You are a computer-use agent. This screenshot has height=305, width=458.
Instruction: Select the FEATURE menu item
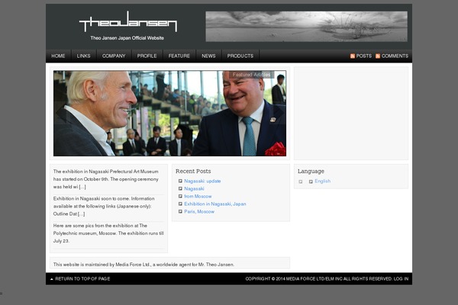(179, 56)
